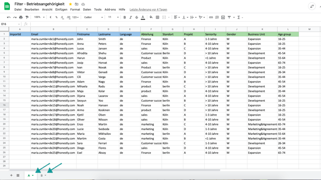Open the filter views dropdown arrow

[x=234, y=17]
